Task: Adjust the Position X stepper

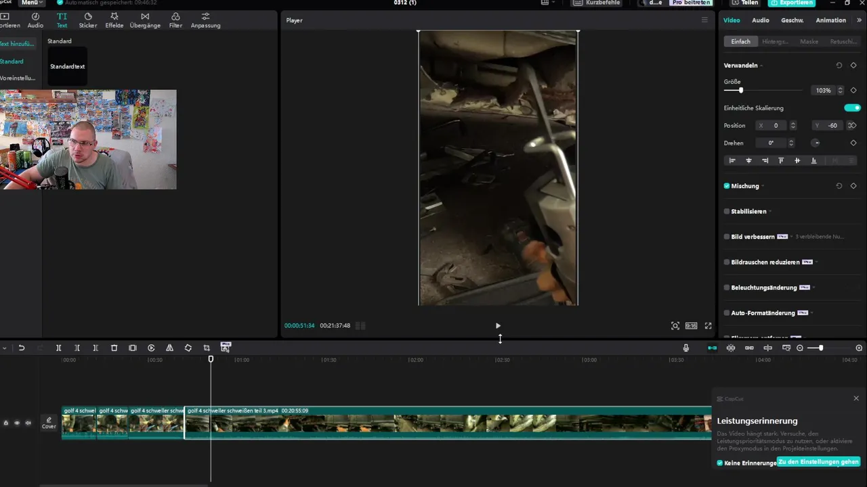Action: (x=793, y=125)
